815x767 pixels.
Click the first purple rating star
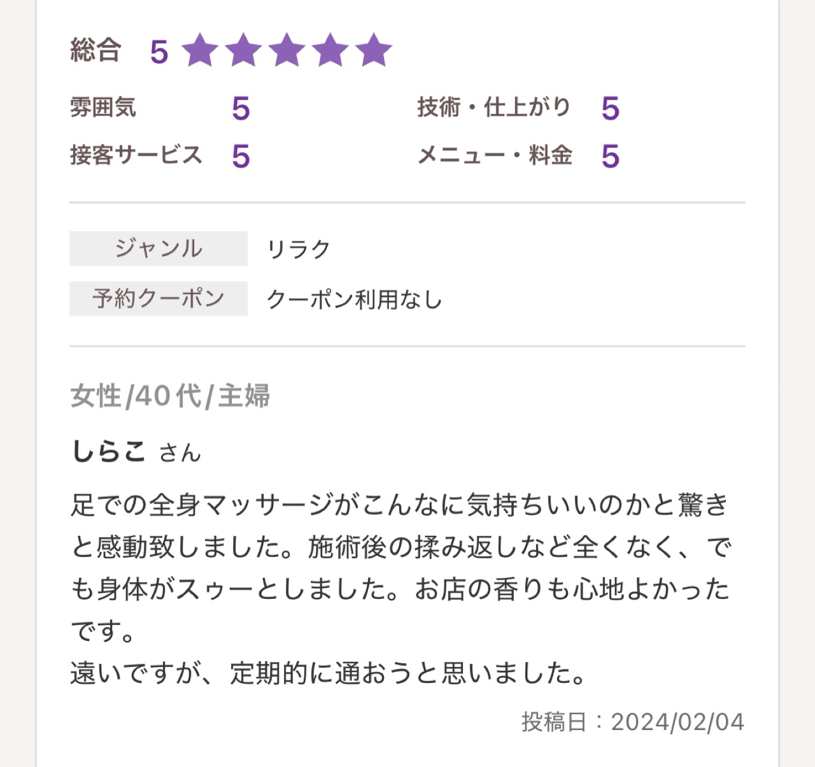[x=200, y=50]
